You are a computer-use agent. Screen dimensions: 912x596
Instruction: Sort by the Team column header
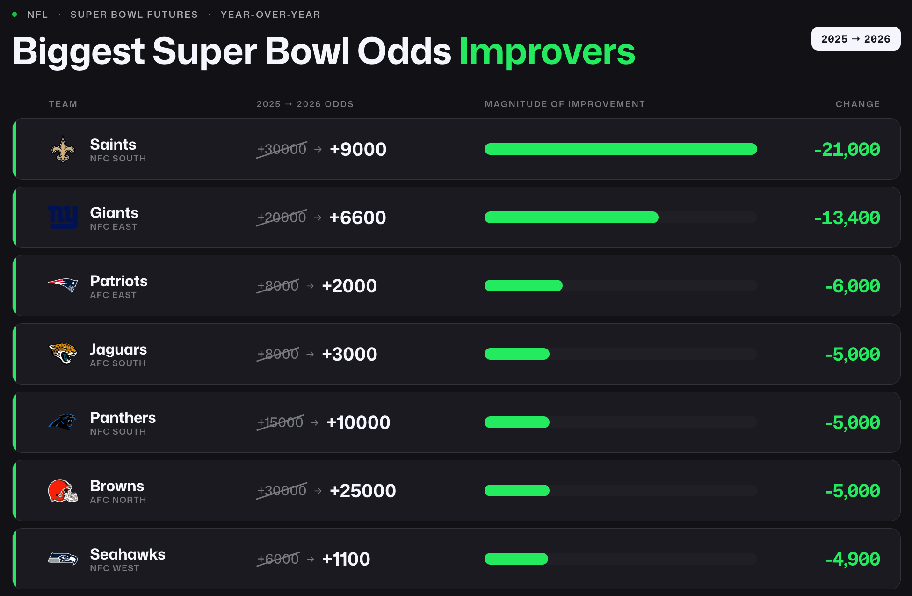pyautogui.click(x=63, y=104)
